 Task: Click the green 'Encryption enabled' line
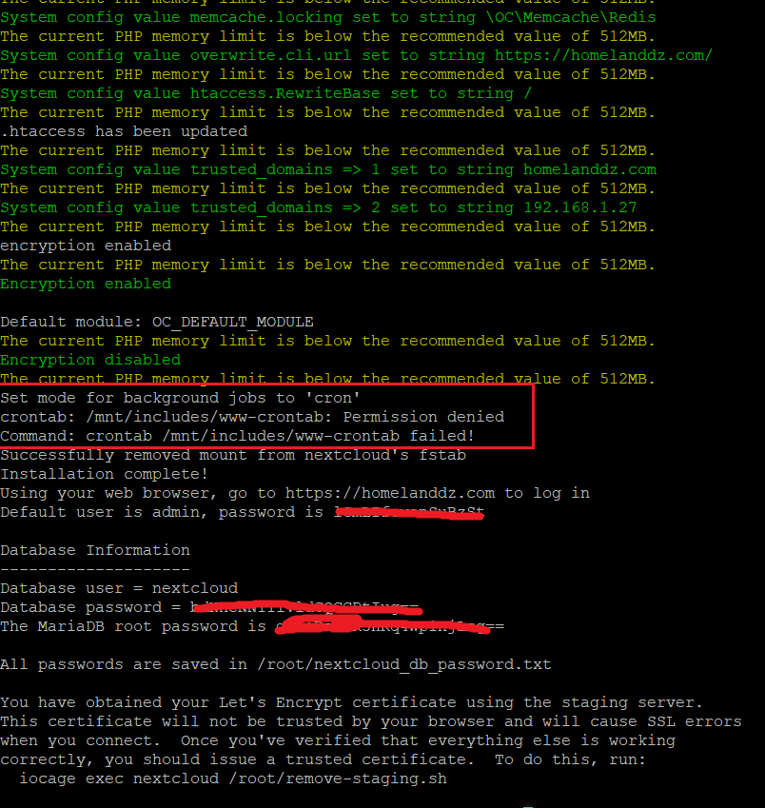click(86, 284)
